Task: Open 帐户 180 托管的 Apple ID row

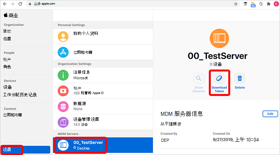Action: [103, 91]
